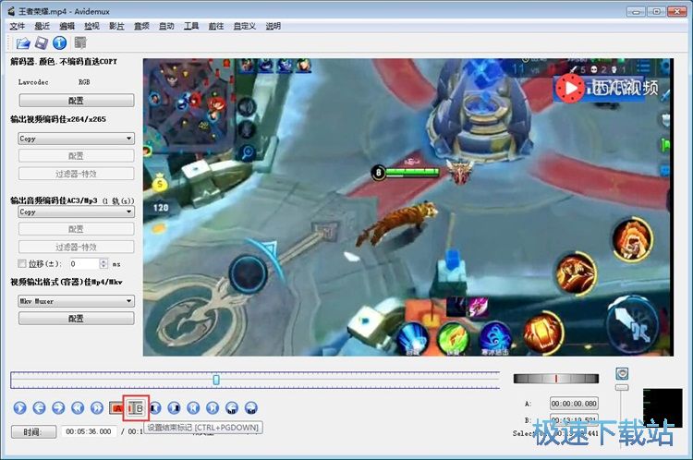Set start marker A

[x=116, y=408]
